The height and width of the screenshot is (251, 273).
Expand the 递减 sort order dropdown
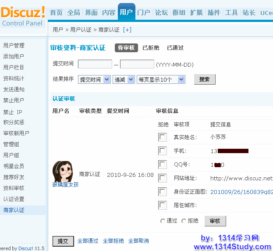124,79
